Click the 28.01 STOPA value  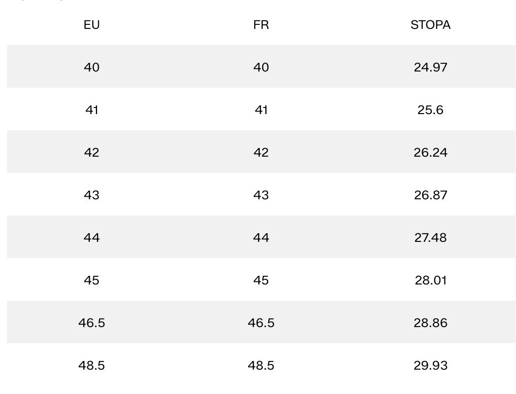(430, 280)
